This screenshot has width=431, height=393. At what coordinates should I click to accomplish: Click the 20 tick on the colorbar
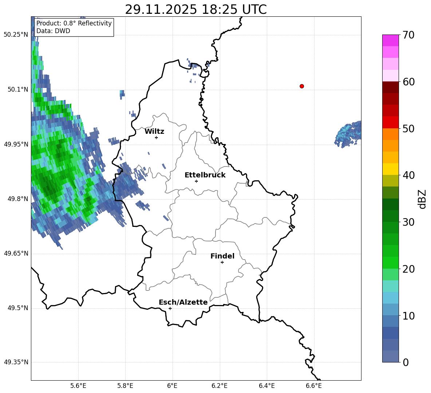coord(408,269)
